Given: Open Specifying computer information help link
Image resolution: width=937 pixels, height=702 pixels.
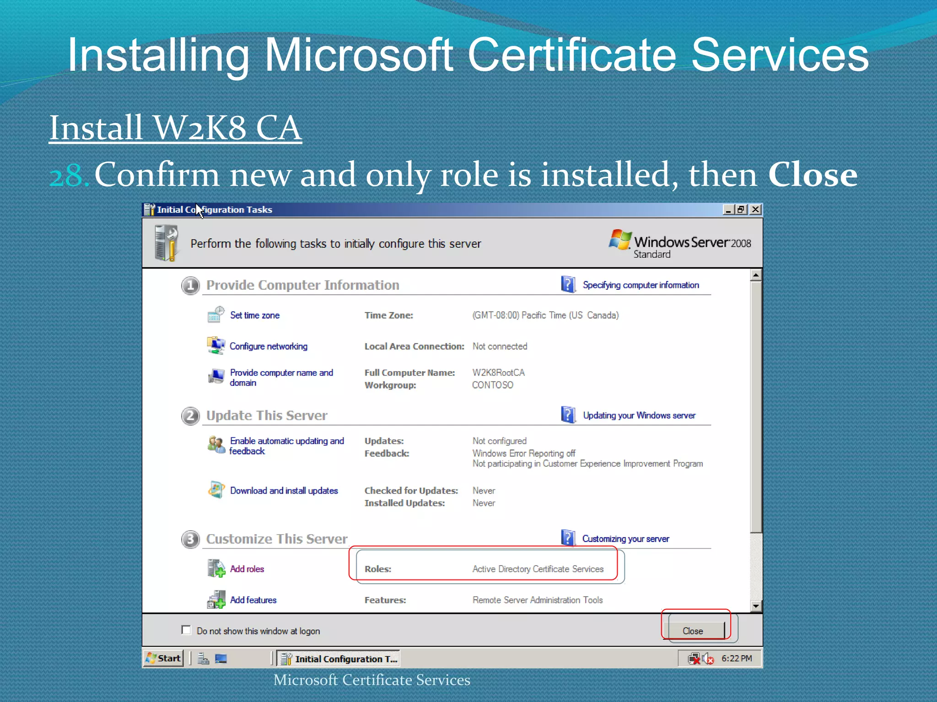Looking at the screenshot, I should click(641, 285).
